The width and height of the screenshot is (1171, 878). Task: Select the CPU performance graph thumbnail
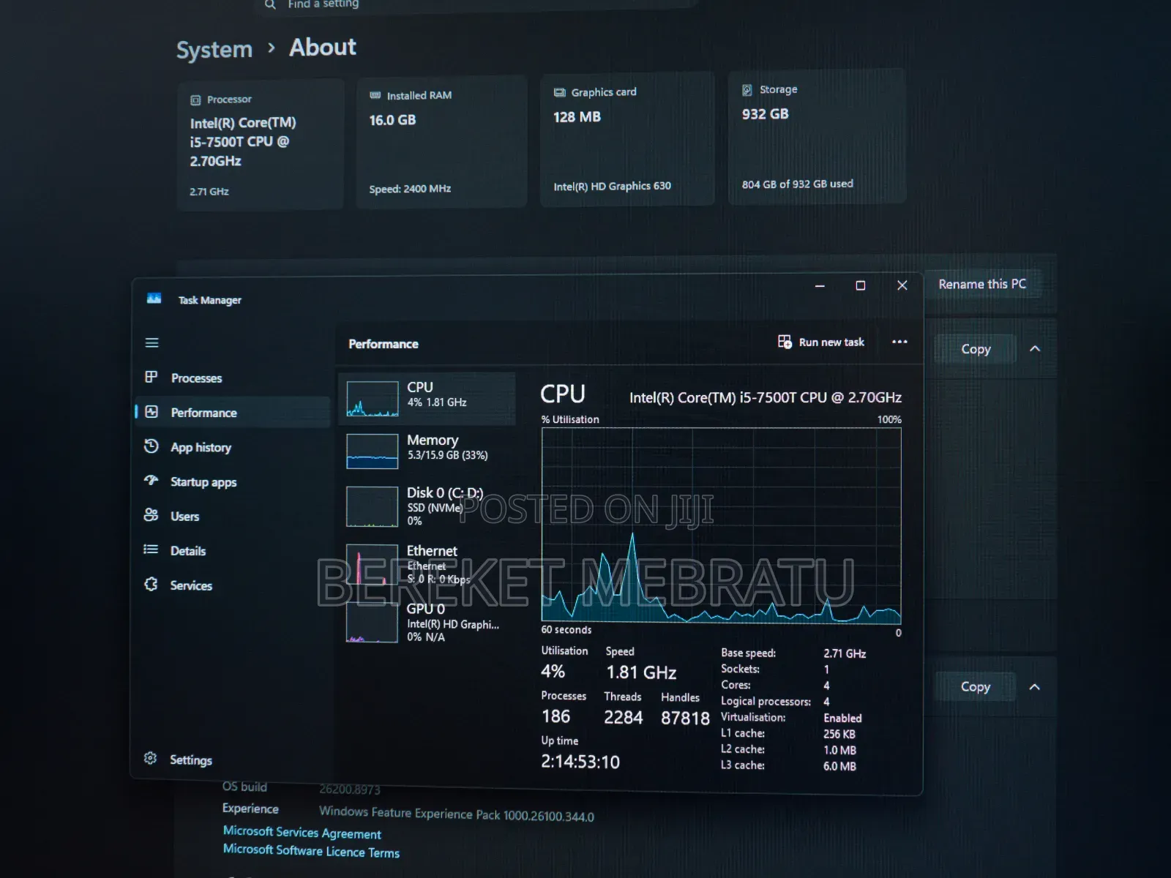coord(373,399)
